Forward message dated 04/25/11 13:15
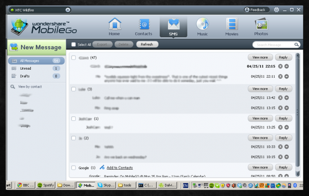Viewport: 309px width, 196px height. pos(287,108)
